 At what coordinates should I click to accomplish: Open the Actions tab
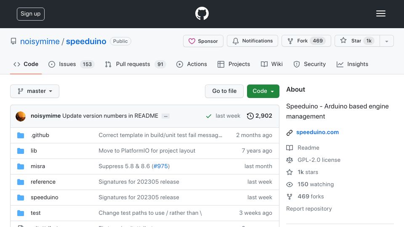point(191,64)
